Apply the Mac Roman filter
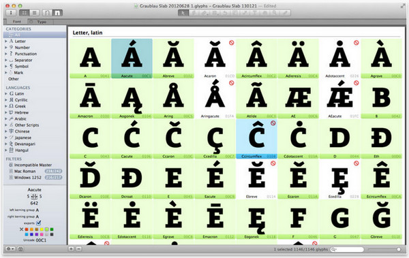Screen dimensions: 409x258 (35, 172)
